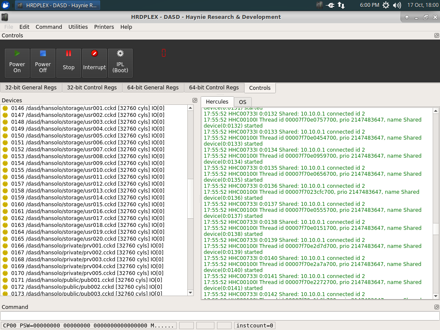Switch to the 64-bit Control Regs tab
This screenshot has width=440, height=330.
[x=214, y=88]
